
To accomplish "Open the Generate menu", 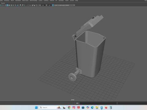I will [61, 1].
